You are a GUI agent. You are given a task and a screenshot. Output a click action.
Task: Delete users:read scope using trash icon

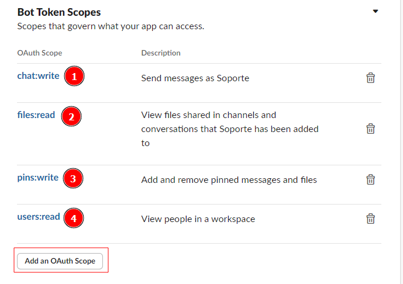(x=370, y=219)
